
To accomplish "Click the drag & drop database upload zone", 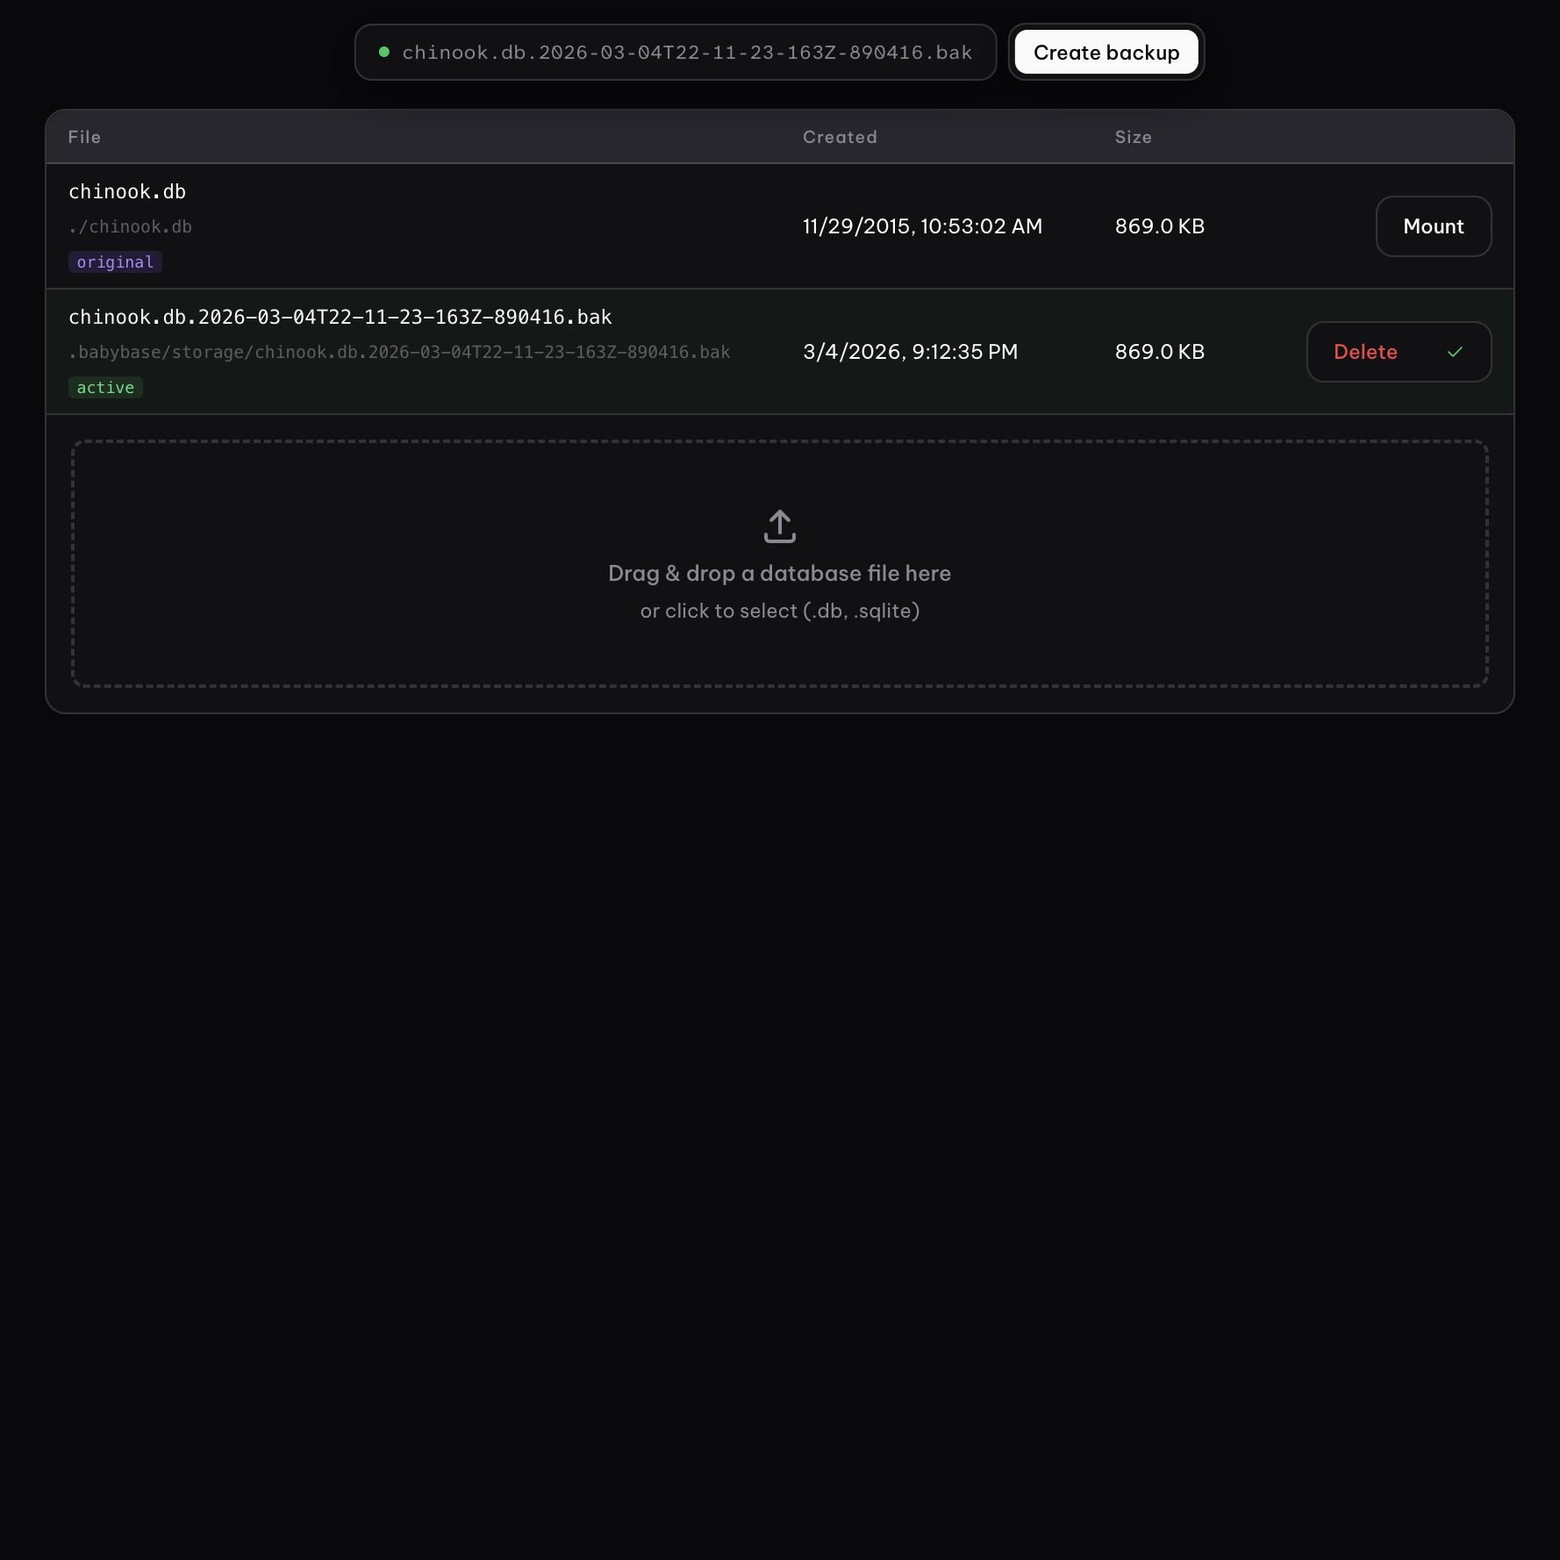I will tap(779, 563).
